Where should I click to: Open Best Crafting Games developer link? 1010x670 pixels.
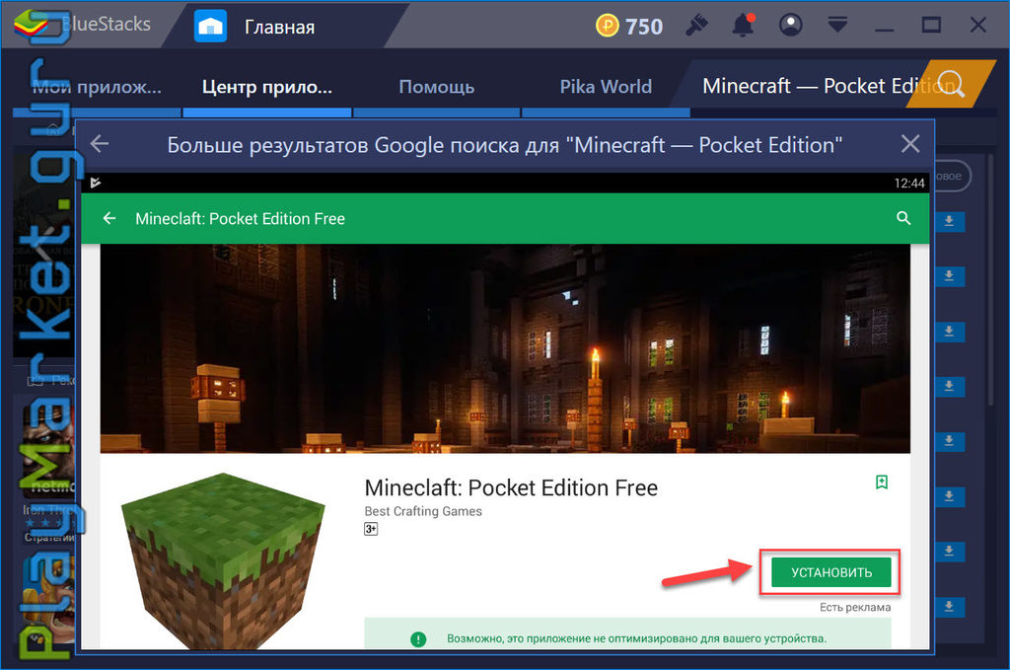pyautogui.click(x=423, y=511)
